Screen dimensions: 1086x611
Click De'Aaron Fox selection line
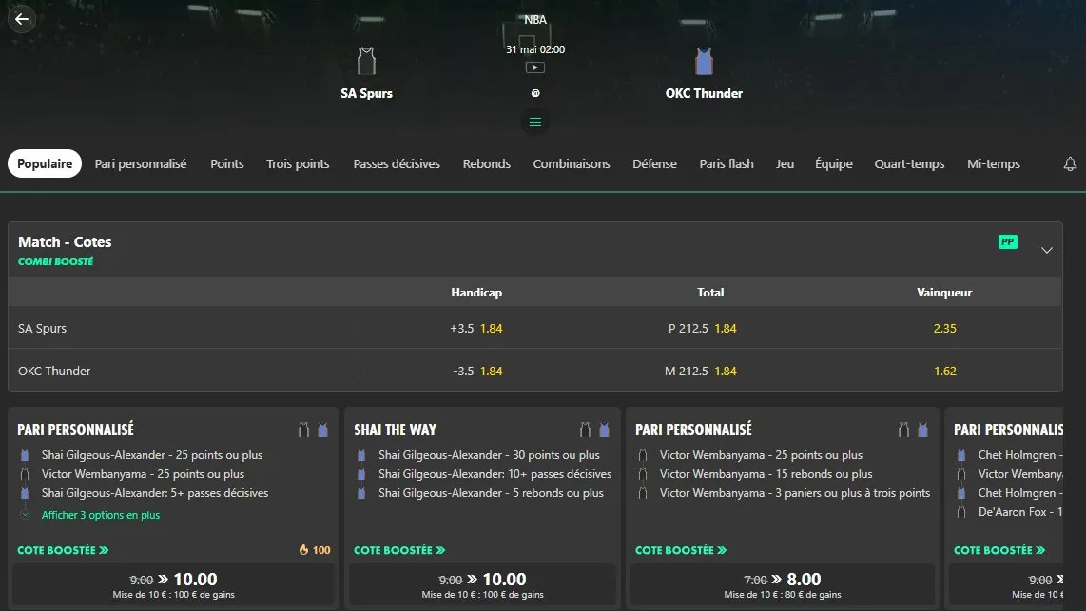(1020, 512)
